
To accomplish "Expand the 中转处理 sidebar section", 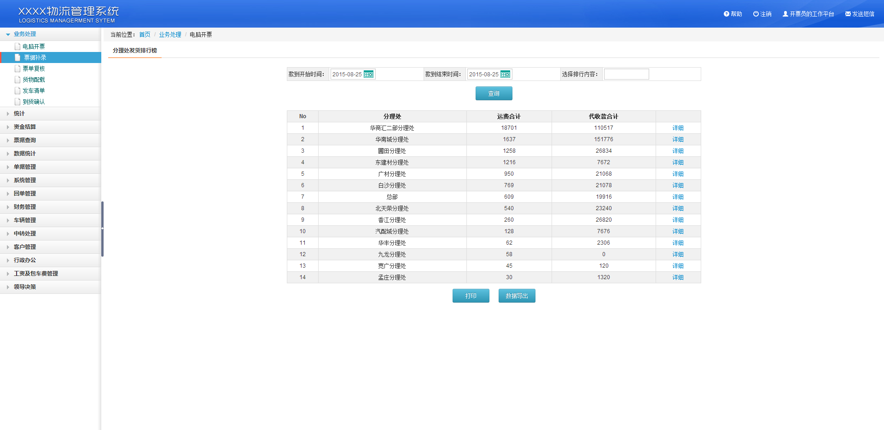I will tap(50, 234).
